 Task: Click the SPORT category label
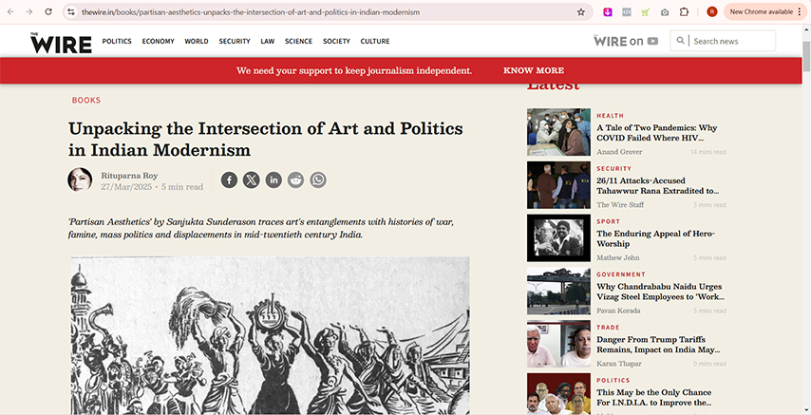pos(608,221)
